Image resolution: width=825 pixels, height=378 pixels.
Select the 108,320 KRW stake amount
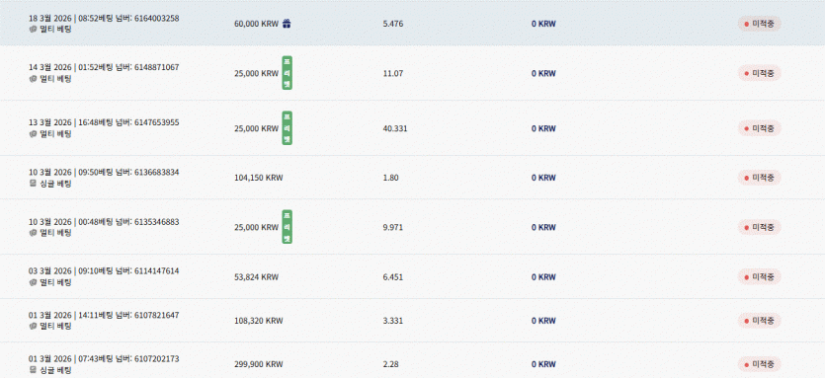(x=258, y=320)
